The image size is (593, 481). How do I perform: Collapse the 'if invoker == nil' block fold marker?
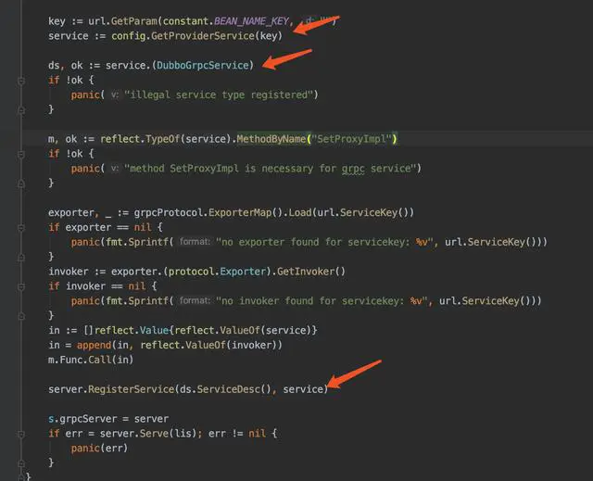click(x=21, y=286)
